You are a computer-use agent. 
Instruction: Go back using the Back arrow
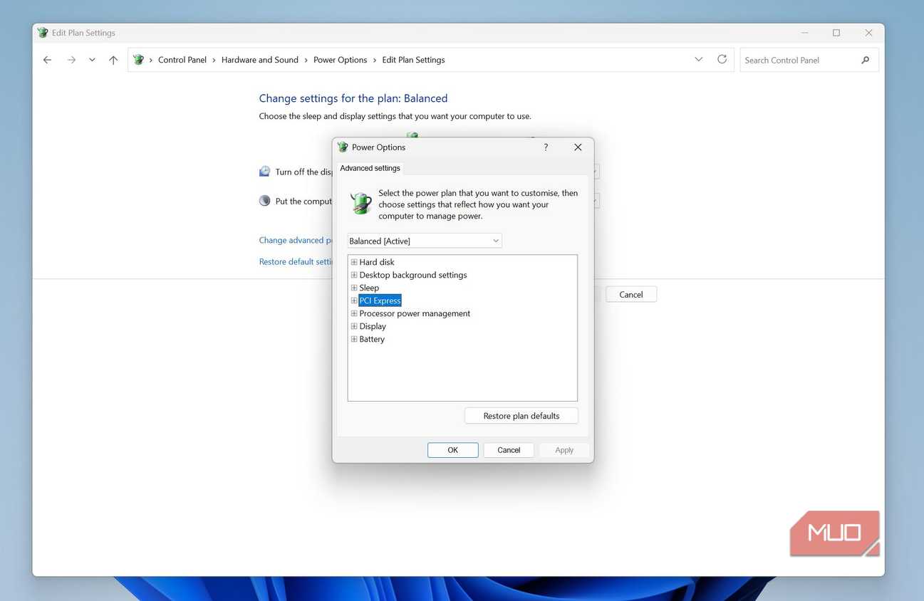[47, 60]
